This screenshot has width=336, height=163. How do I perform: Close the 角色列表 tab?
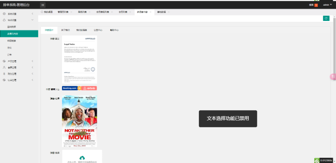tap(89, 12)
